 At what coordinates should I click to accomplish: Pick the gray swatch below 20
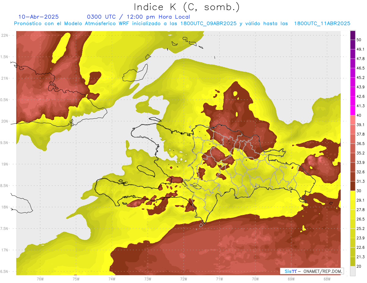353,271
